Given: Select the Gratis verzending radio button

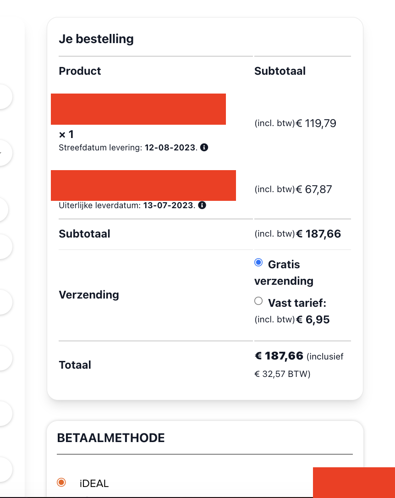Looking at the screenshot, I should pos(258,262).
